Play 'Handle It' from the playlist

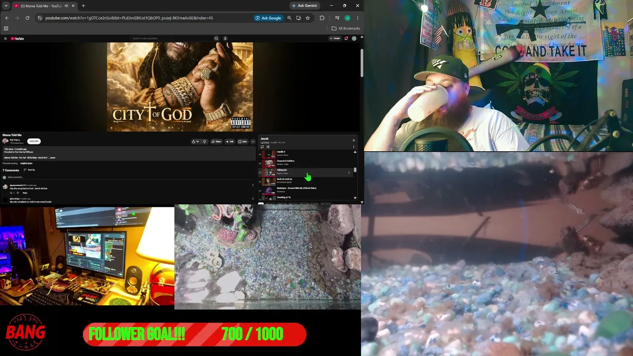point(305,154)
